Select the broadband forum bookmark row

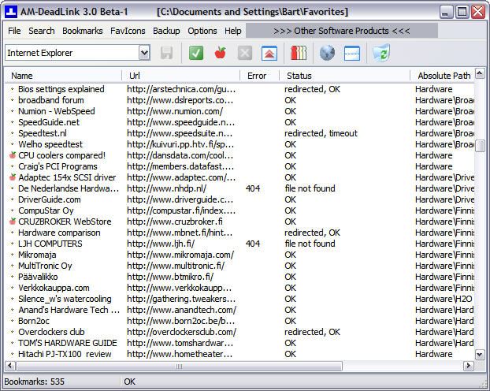pyautogui.click(x=239, y=100)
